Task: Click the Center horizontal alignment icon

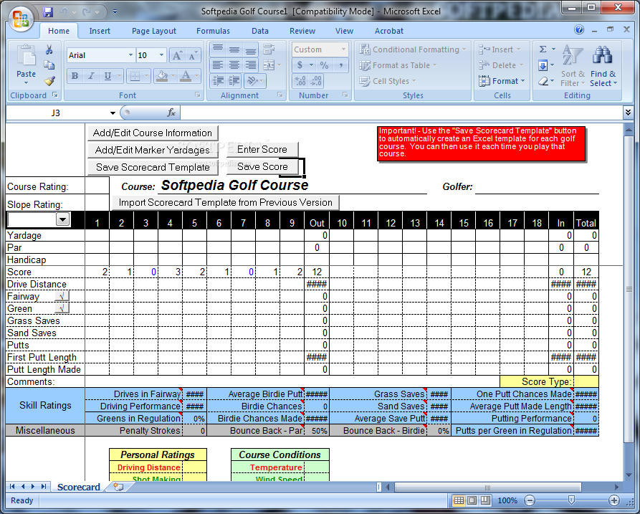Action: click(x=234, y=65)
